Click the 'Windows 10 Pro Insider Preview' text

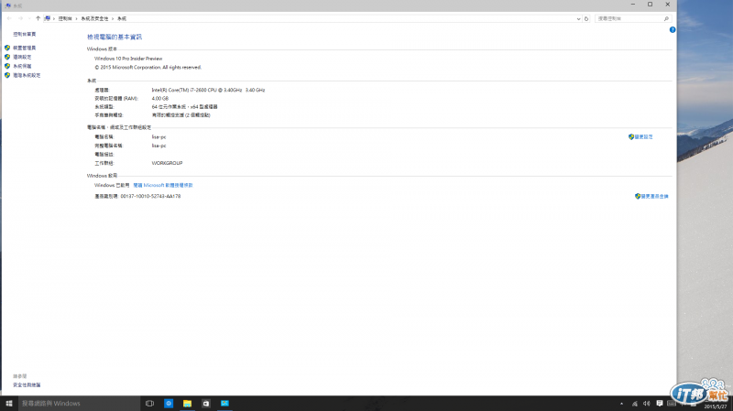[128, 59]
